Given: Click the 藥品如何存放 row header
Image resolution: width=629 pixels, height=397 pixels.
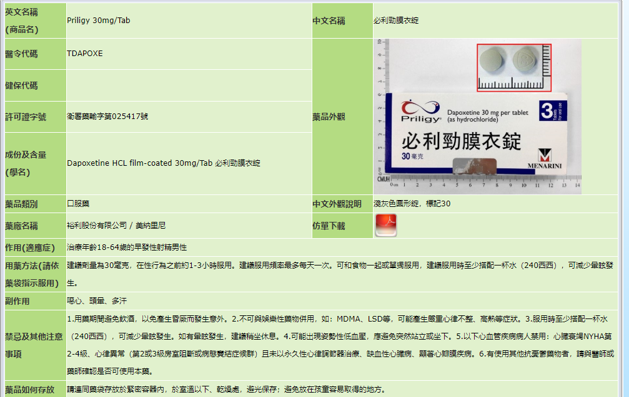Looking at the screenshot, I should click(x=29, y=390).
